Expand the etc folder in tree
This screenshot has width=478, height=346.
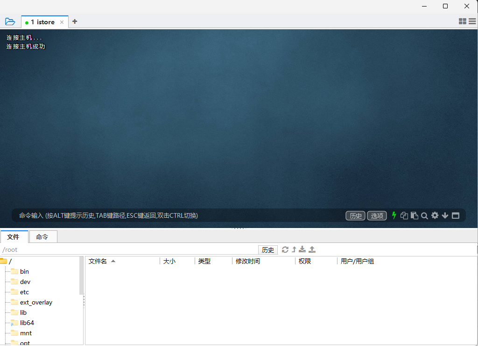pos(24,292)
